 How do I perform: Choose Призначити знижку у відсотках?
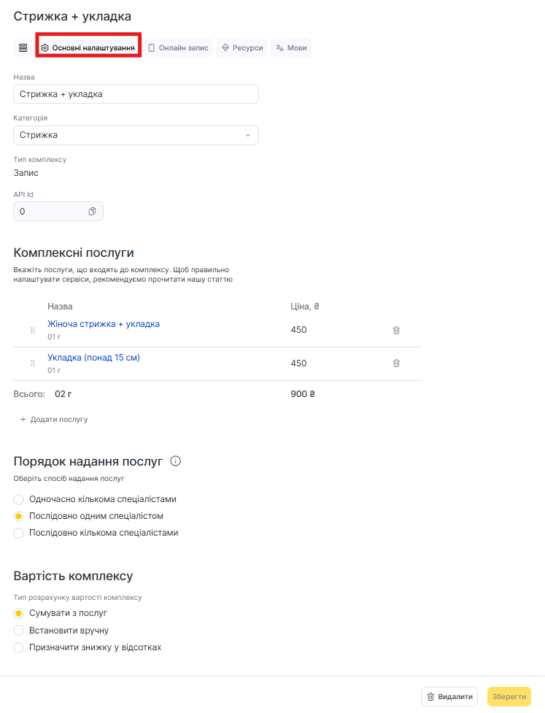point(19,647)
